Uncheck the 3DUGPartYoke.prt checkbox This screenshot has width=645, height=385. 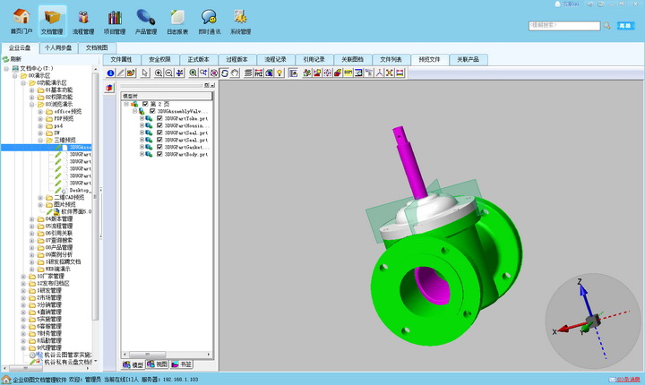tap(159, 119)
